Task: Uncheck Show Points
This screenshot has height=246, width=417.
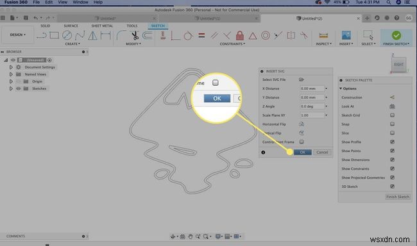Action: (x=392, y=151)
